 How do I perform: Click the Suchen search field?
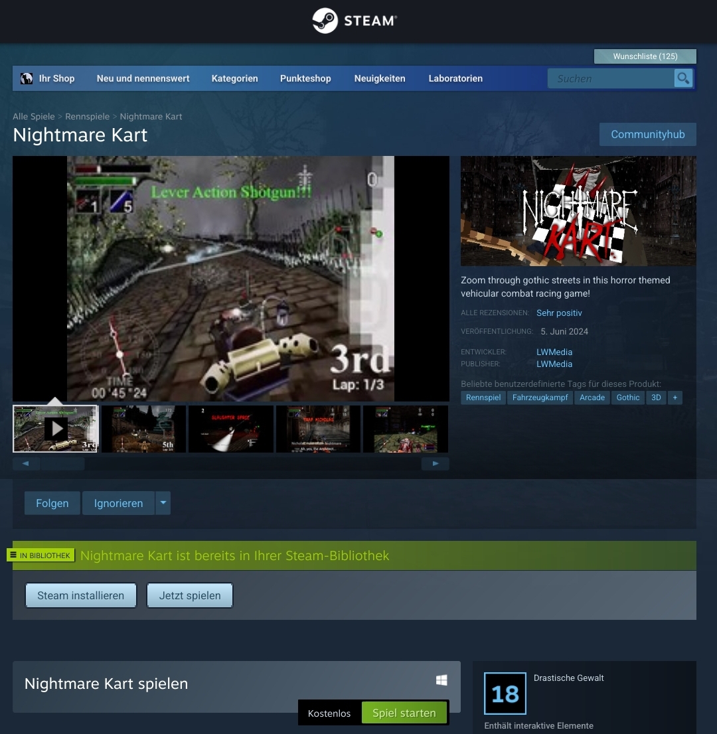coord(611,78)
